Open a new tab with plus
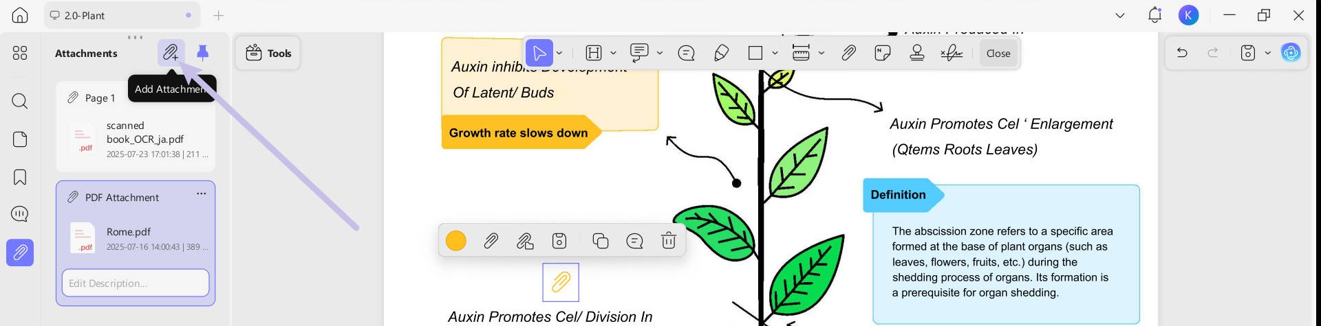The image size is (1321, 326). click(x=218, y=15)
